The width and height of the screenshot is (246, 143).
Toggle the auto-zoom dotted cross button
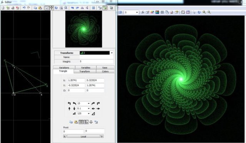click(x=81, y=122)
